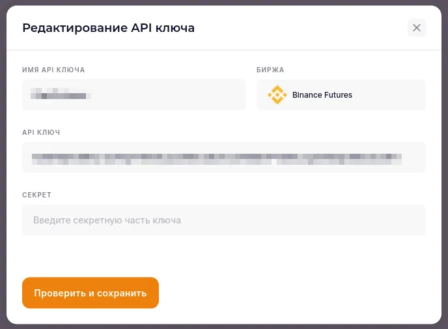
Task: Click the Binance logo icon
Action: point(277,95)
